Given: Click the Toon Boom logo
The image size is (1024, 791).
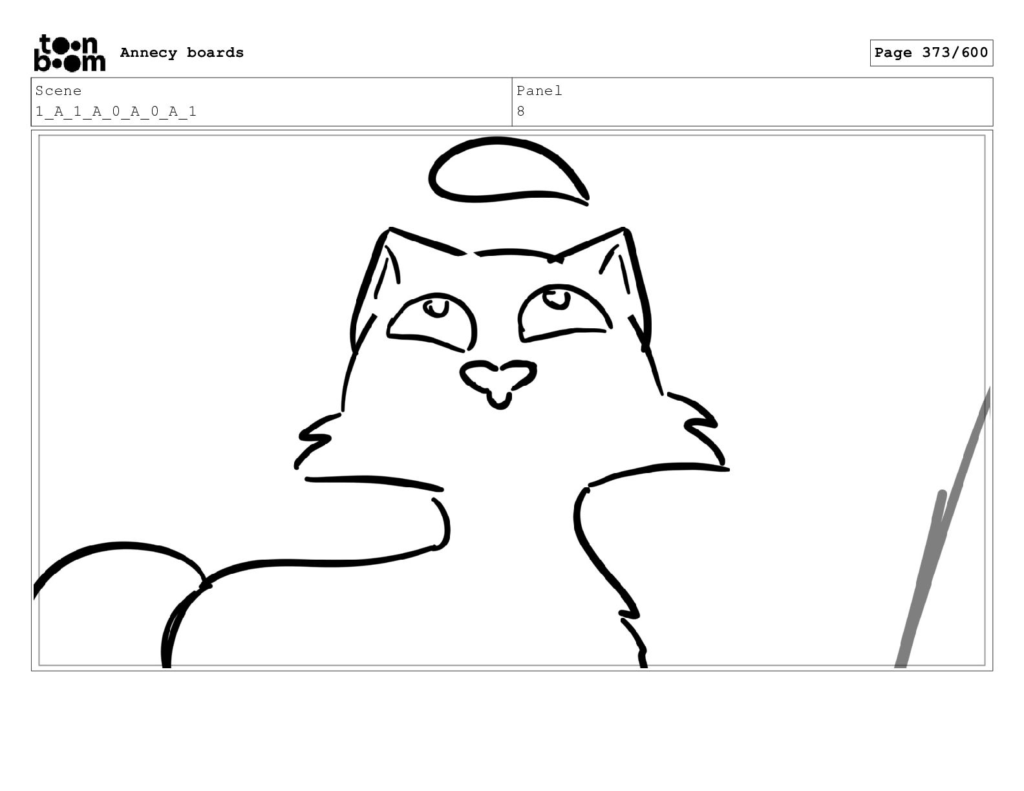Looking at the screenshot, I should [69, 52].
